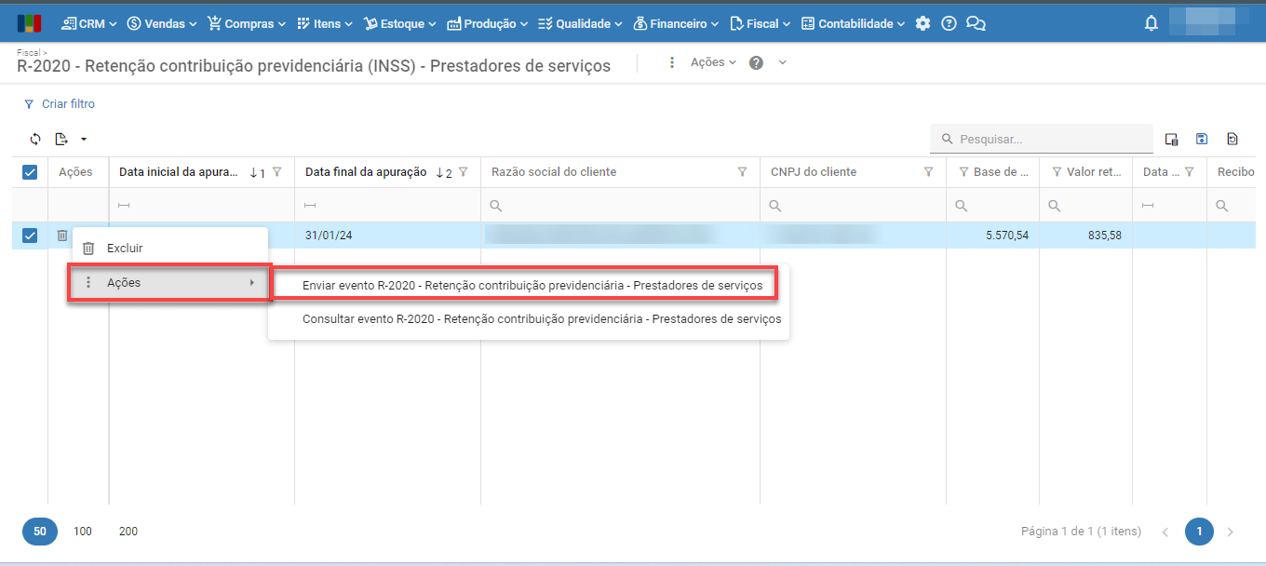The height and width of the screenshot is (566, 1266).
Task: Click the Base de filter row field
Action: click(x=992, y=205)
